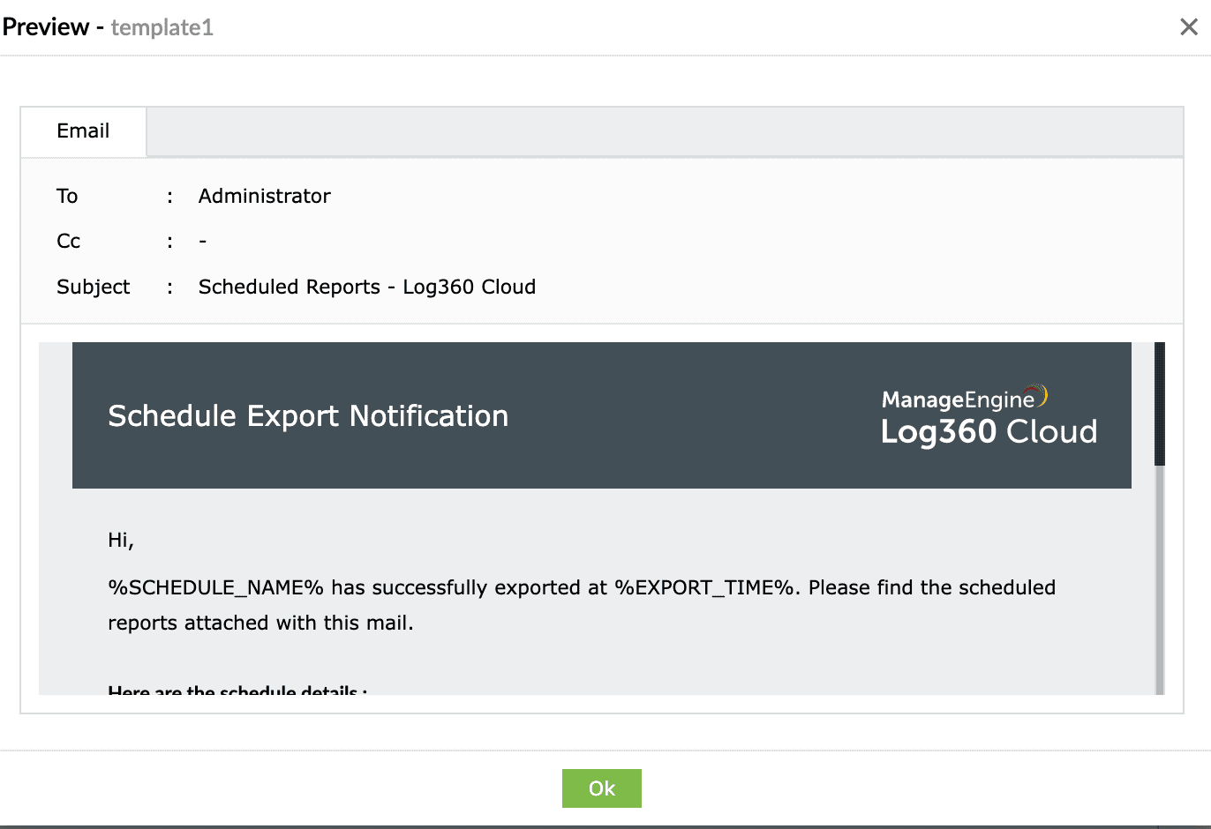Click the %EXPORT_TIME% placeholder in body

click(x=704, y=587)
